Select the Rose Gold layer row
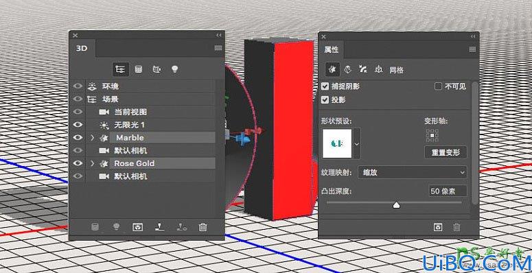The width and height of the screenshot is (532, 273). pyautogui.click(x=150, y=163)
